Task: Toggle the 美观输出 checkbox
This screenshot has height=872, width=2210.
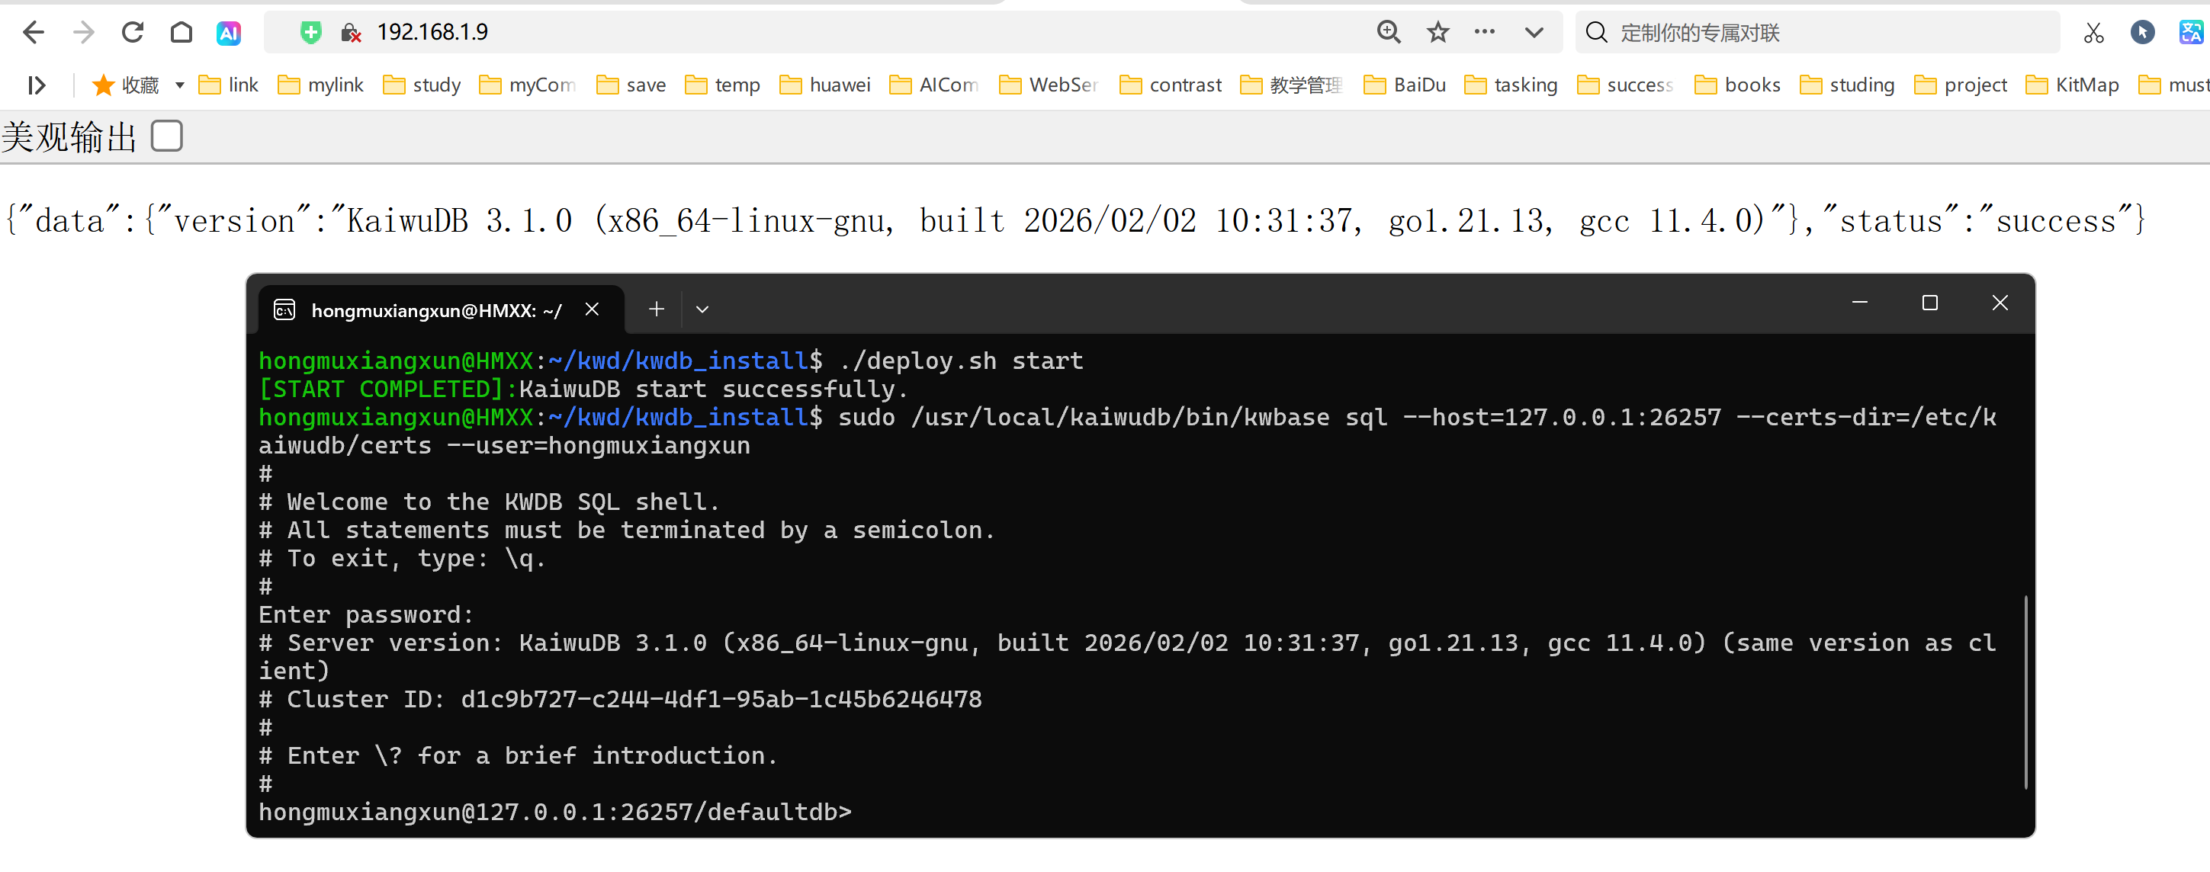Action: [x=166, y=136]
